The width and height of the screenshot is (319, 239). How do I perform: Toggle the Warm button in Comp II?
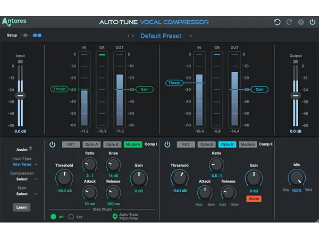(x=254, y=199)
